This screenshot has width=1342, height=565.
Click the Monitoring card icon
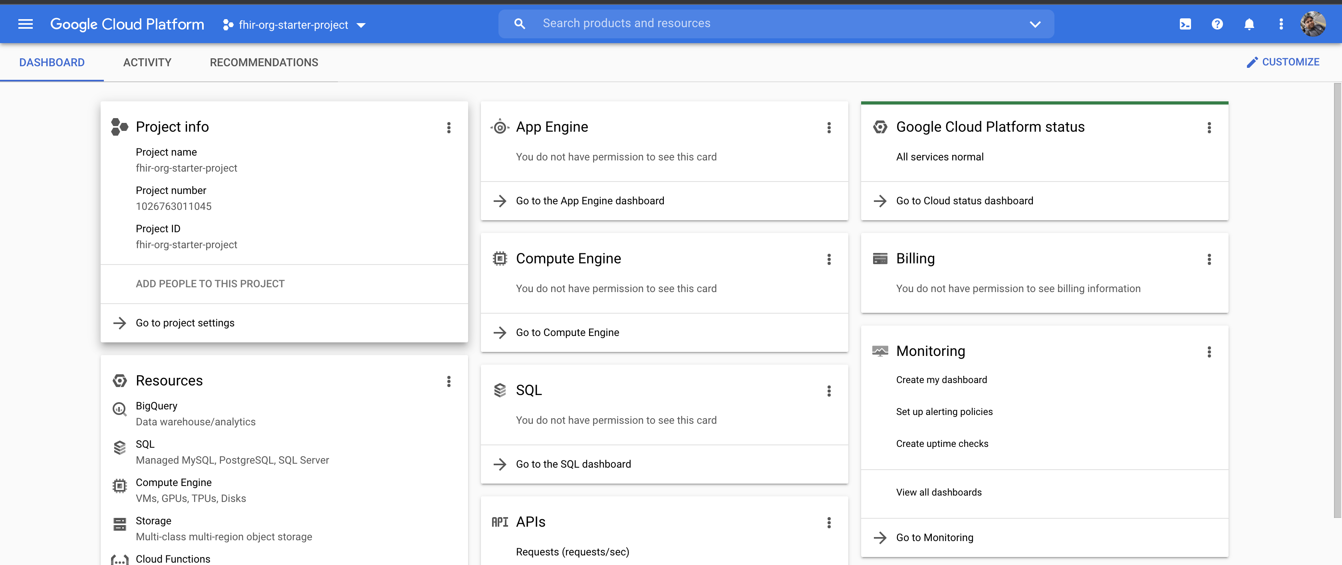[x=880, y=351]
